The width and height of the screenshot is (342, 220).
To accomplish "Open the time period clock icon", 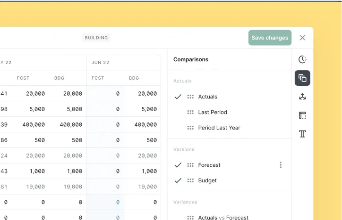I will tap(302, 59).
